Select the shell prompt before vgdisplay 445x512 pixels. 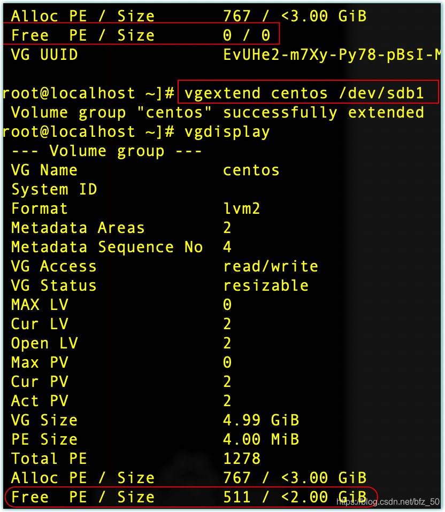point(89,132)
